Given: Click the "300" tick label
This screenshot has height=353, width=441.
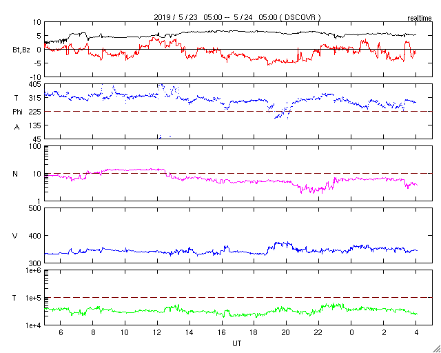Looking at the screenshot, I should [x=35, y=263].
